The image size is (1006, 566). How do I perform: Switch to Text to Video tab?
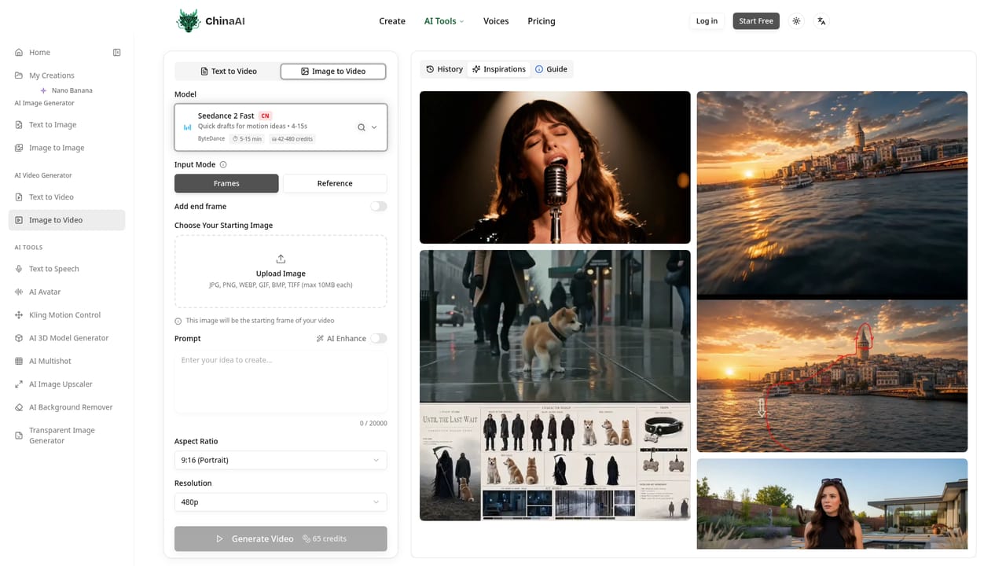point(228,72)
